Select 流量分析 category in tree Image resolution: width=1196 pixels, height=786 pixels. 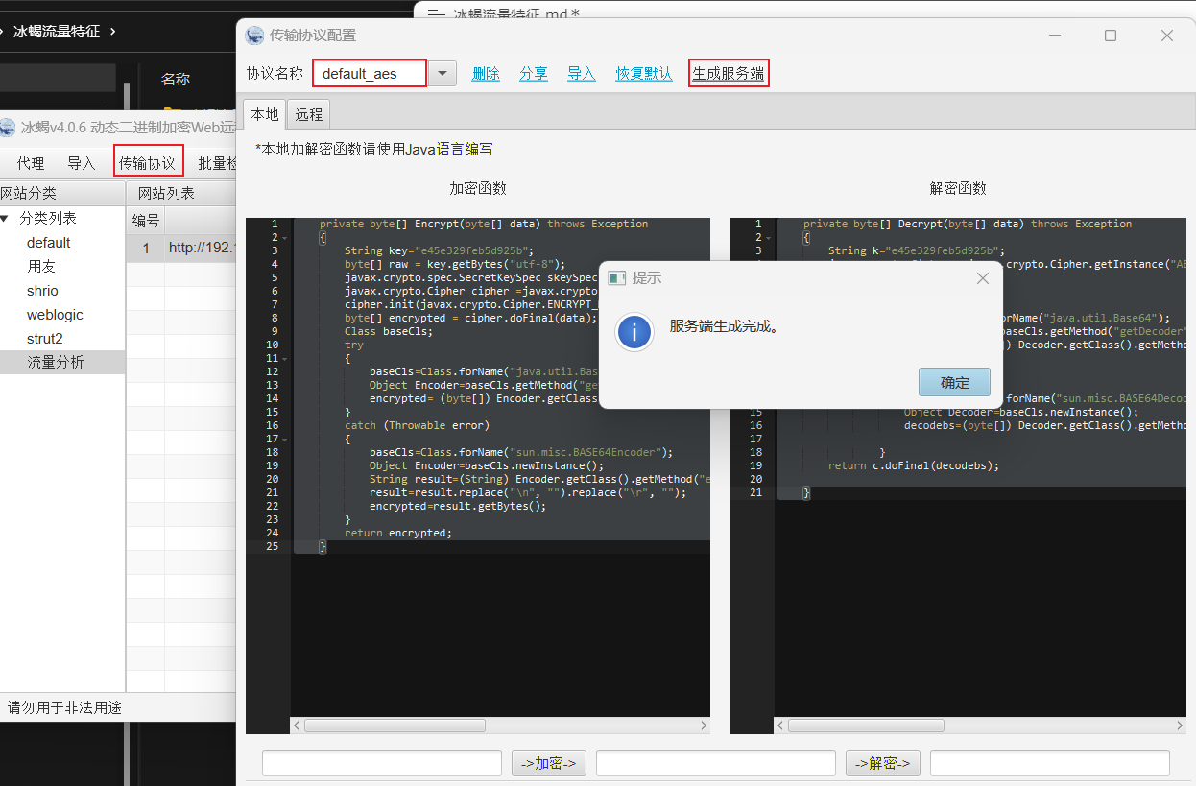56,362
